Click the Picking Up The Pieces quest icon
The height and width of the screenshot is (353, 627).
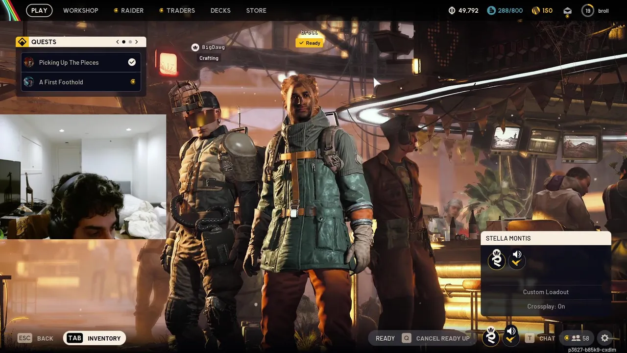[x=29, y=62]
